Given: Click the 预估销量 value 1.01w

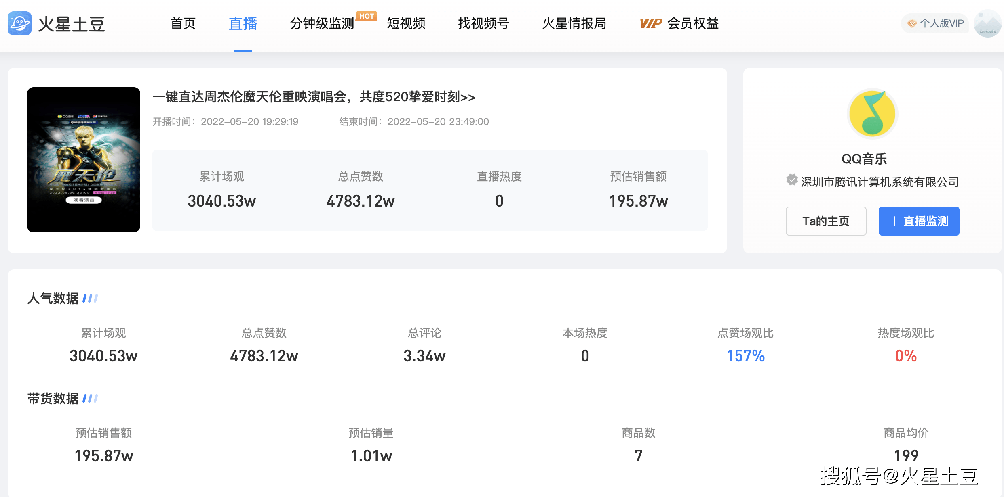Looking at the screenshot, I should click(371, 456).
